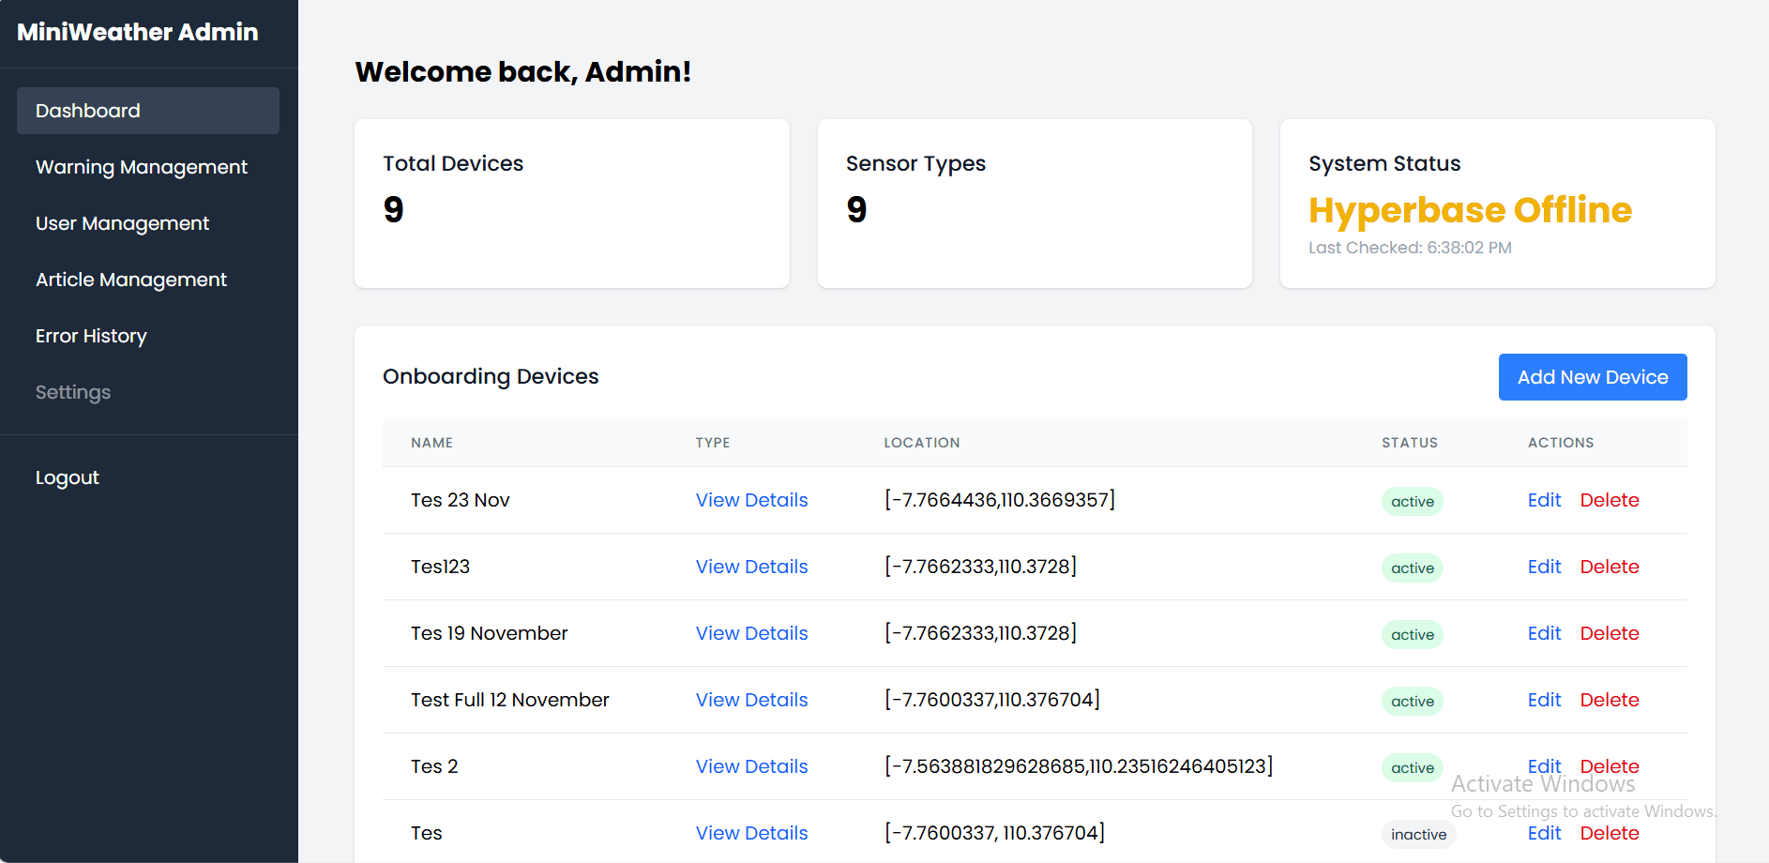Open View Details for Tes 19 November
This screenshot has height=863, width=1769.
click(x=751, y=633)
